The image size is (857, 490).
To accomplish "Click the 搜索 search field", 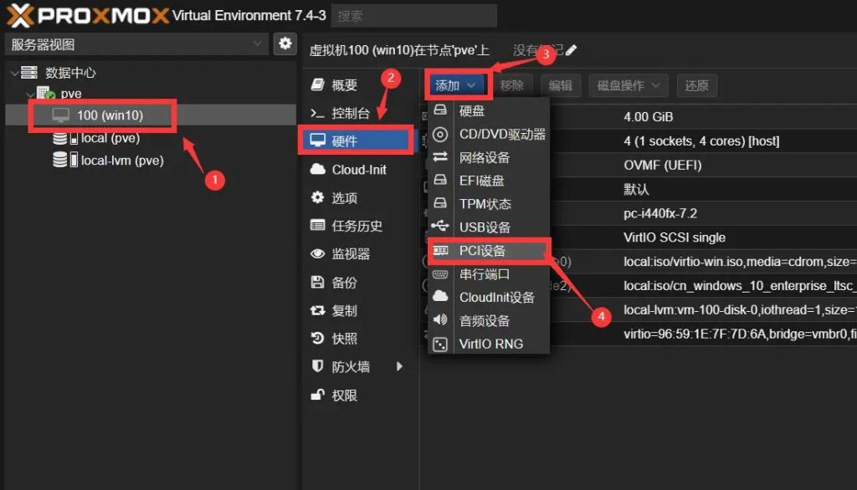I will (414, 16).
